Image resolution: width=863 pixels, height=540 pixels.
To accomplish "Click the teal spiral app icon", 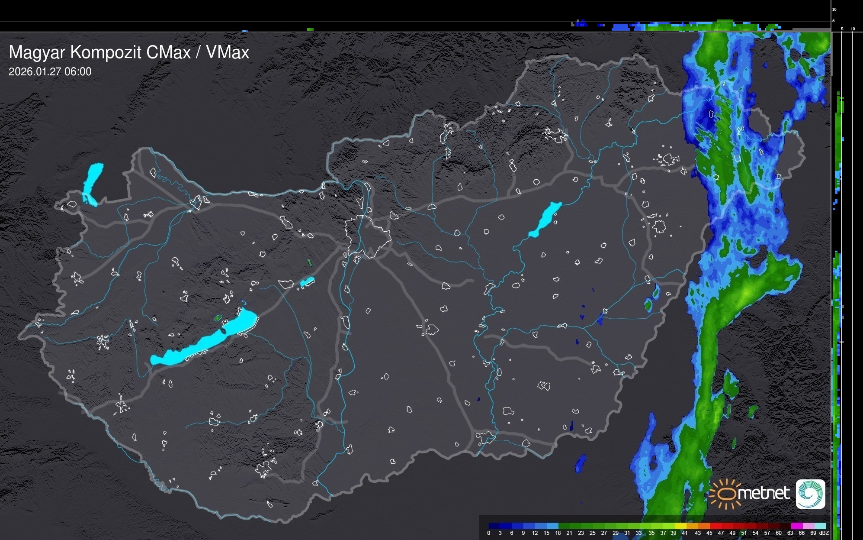I will click(x=810, y=494).
